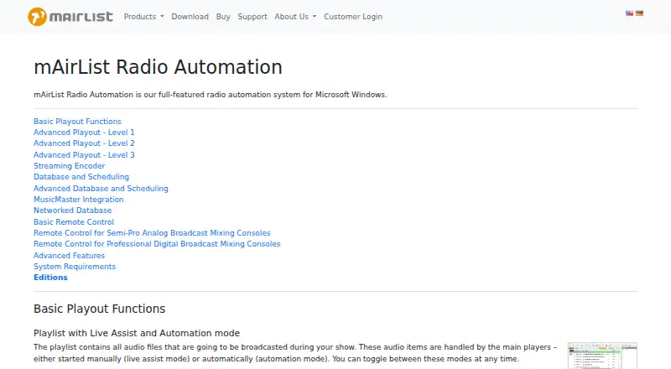Open the Buy page in navbar
The height and width of the screenshot is (369, 671).
(x=223, y=17)
